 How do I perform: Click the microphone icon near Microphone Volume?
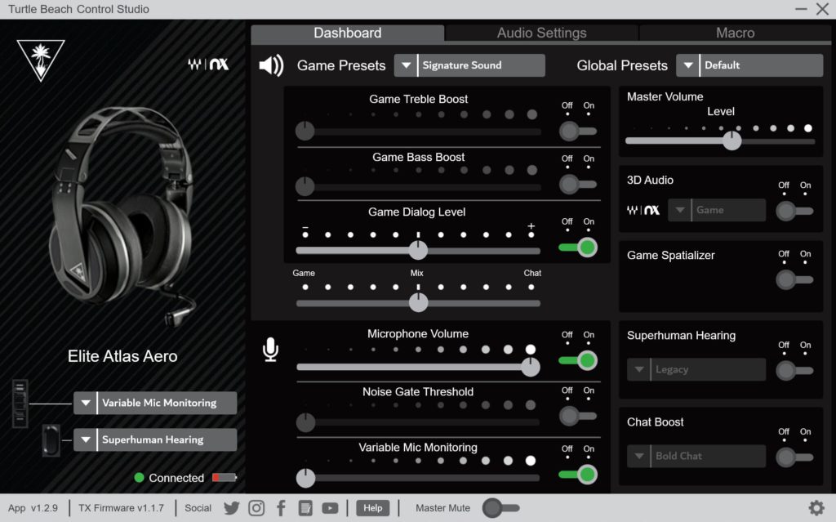[x=271, y=350]
